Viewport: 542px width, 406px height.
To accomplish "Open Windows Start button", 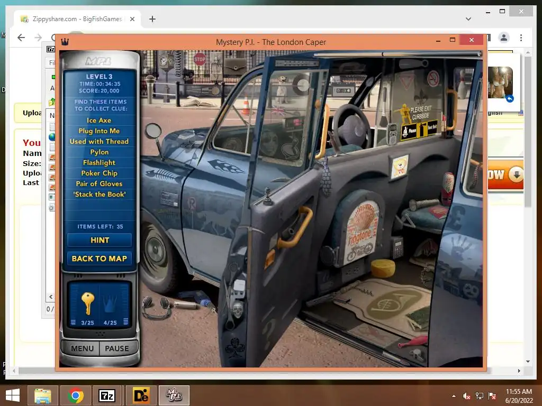I will [x=13, y=395].
